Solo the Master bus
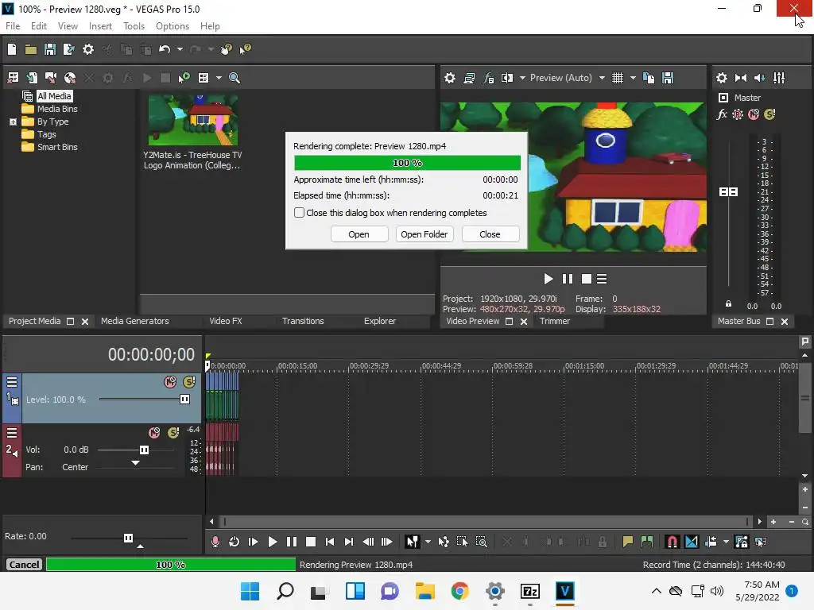 [x=769, y=114]
